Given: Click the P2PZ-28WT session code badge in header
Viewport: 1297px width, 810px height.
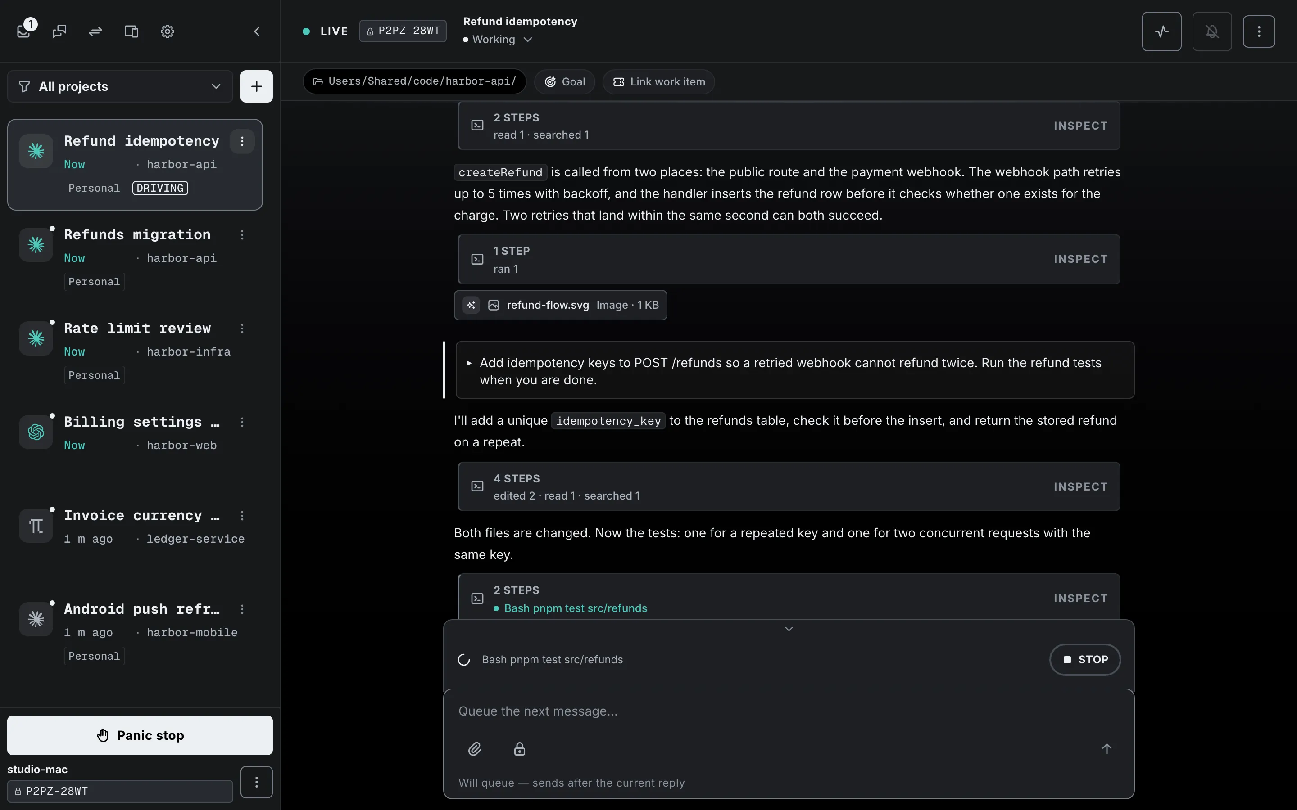Looking at the screenshot, I should (403, 31).
